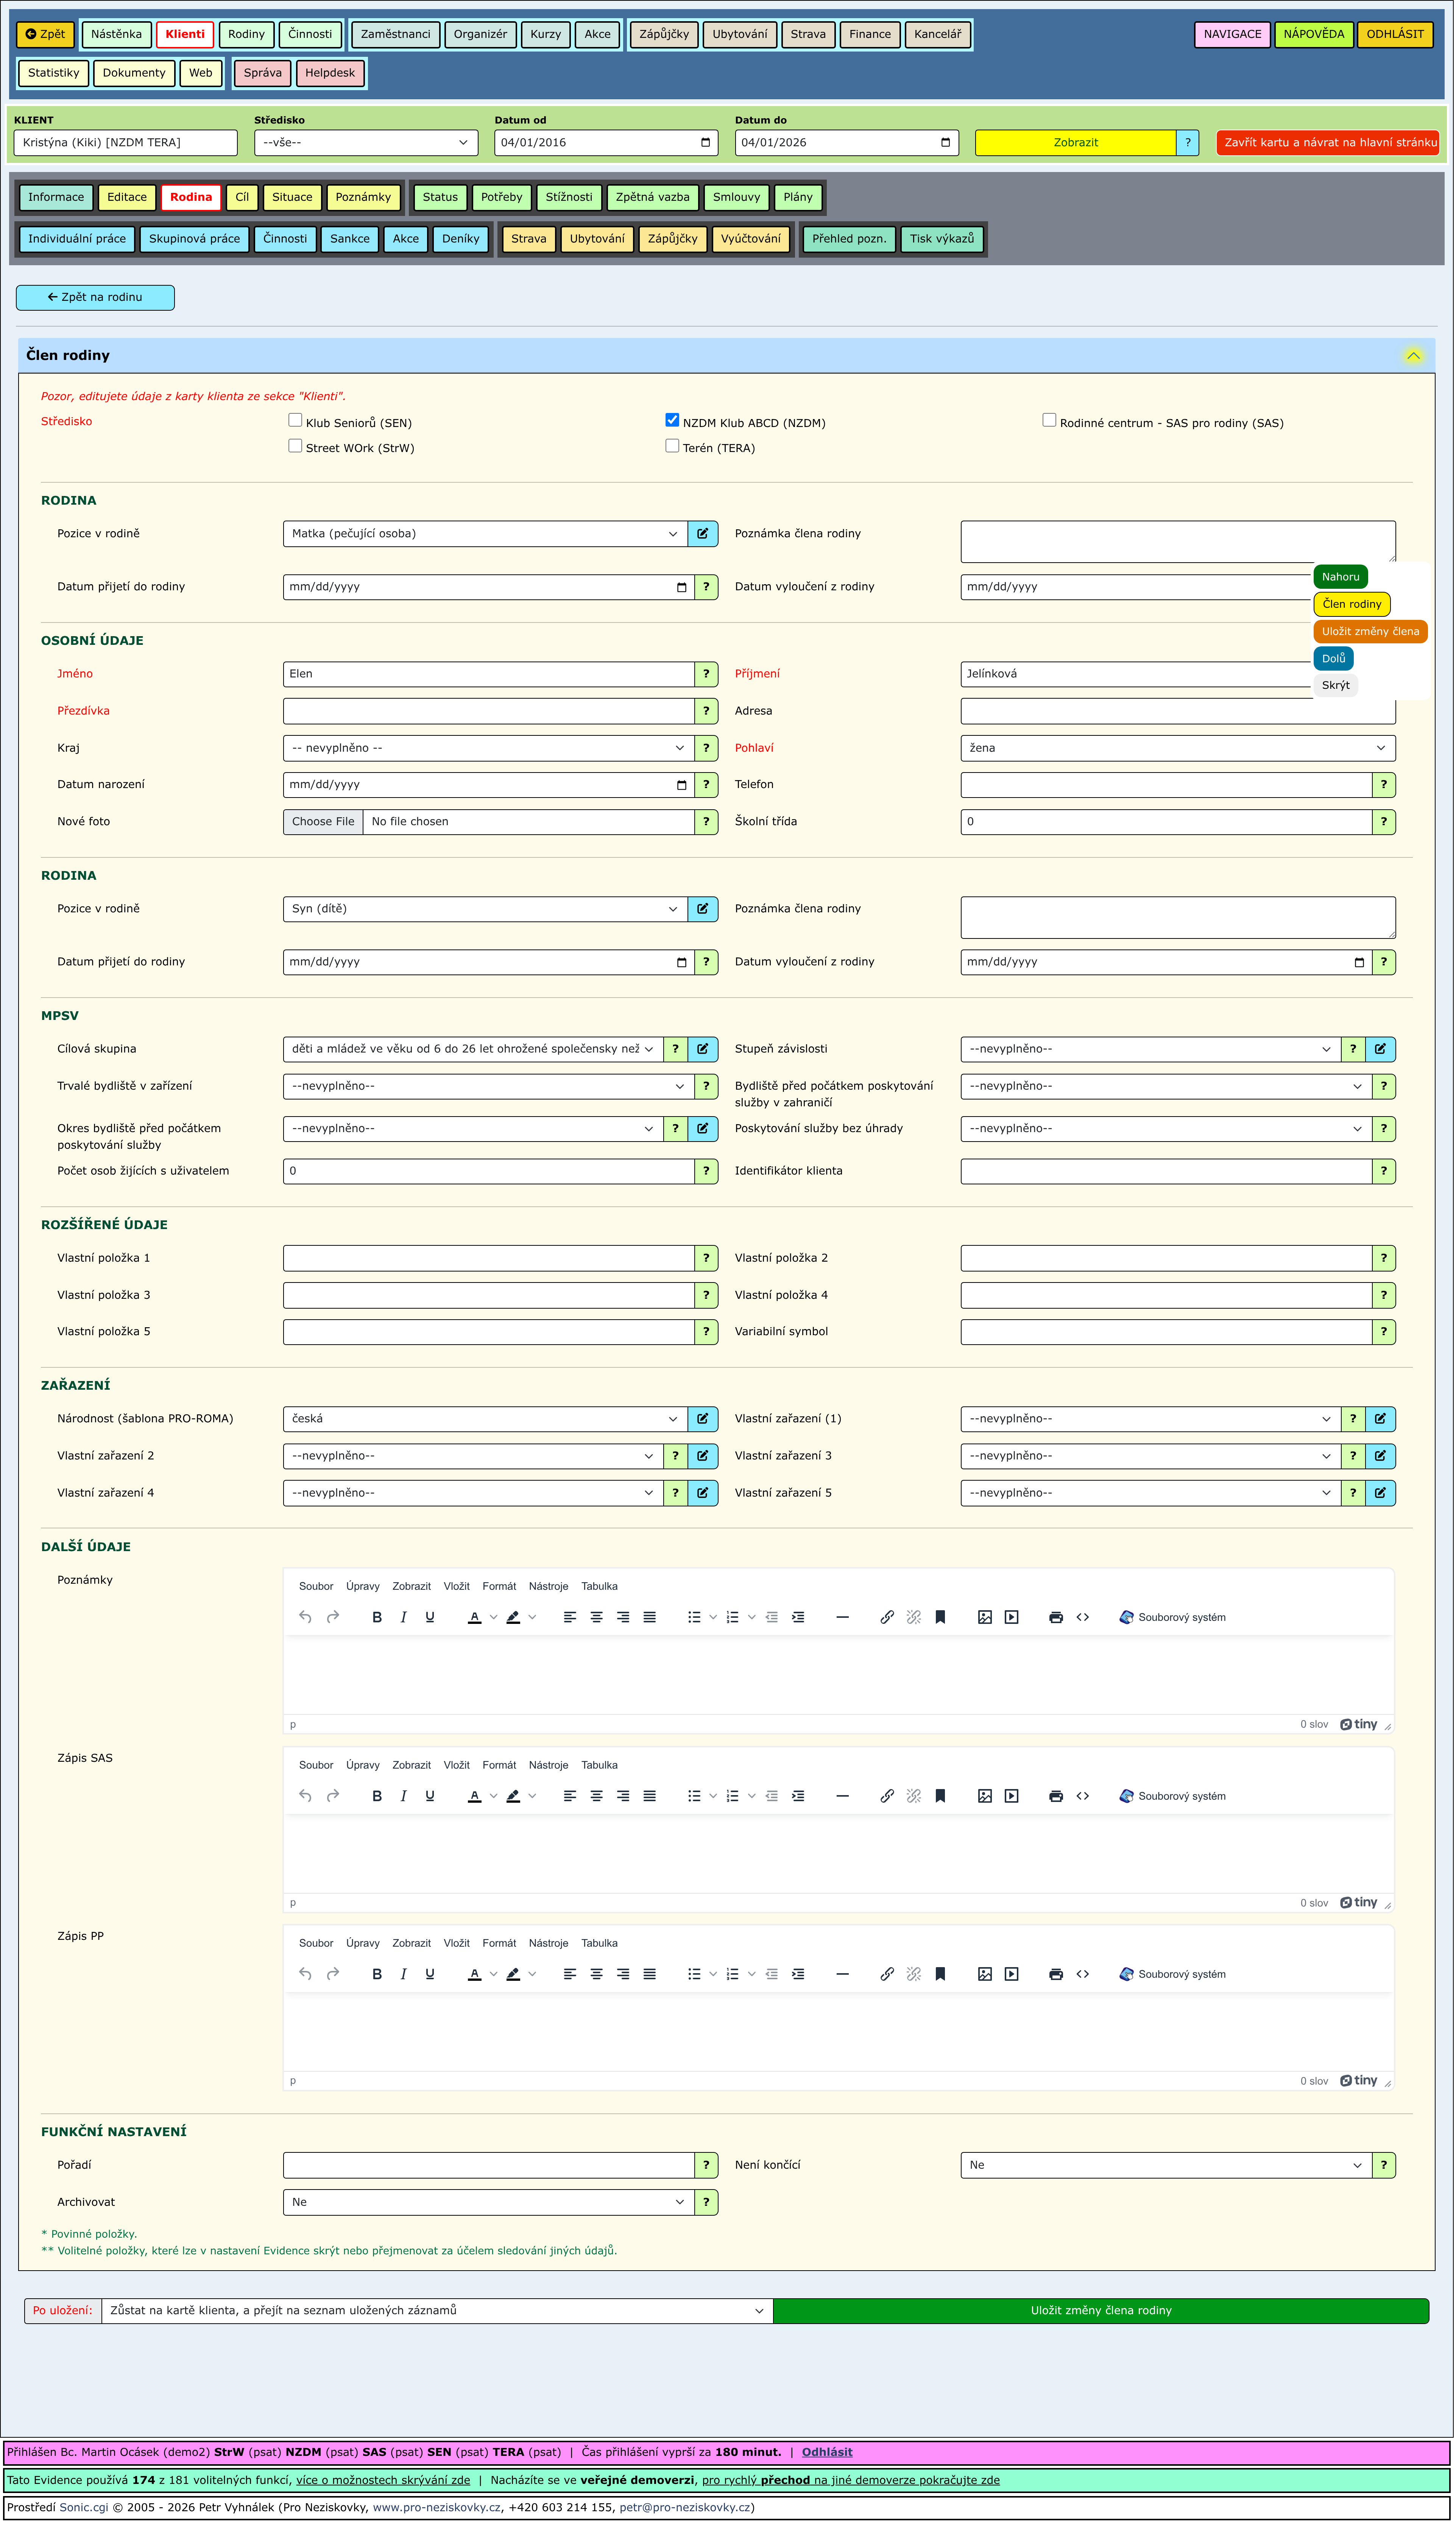This screenshot has height=2540, width=1456.
Task: Open Nástěnka in the top navigation
Action: pyautogui.click(x=117, y=34)
